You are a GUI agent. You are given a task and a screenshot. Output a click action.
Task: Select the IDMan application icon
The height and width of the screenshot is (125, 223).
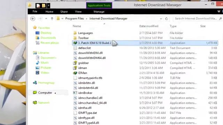click(x=75, y=73)
